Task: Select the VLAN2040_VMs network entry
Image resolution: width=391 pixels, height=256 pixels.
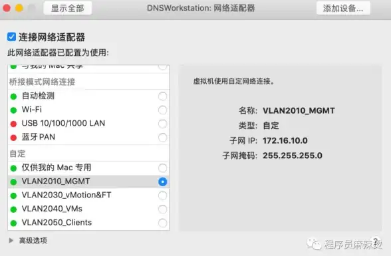Action: point(88,209)
